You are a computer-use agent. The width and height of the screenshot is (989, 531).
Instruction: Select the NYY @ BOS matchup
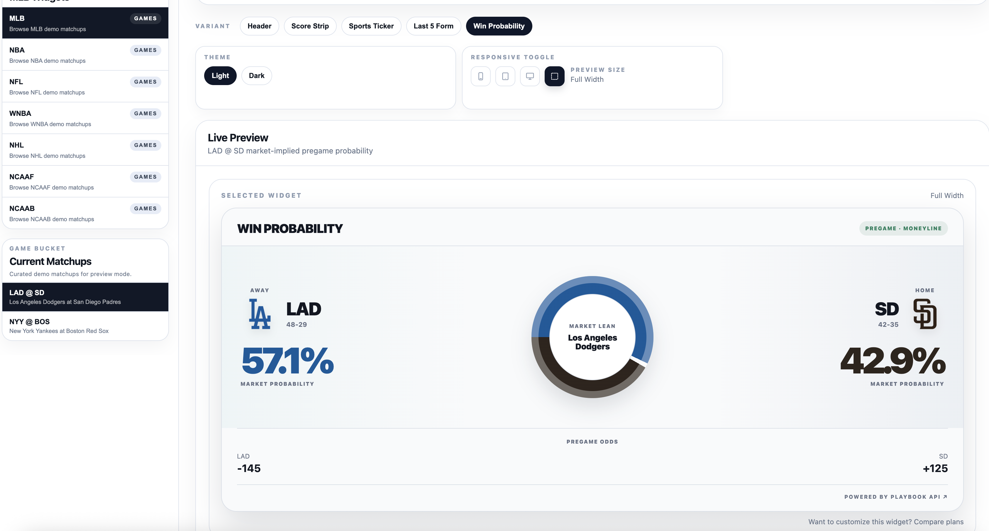coord(85,326)
